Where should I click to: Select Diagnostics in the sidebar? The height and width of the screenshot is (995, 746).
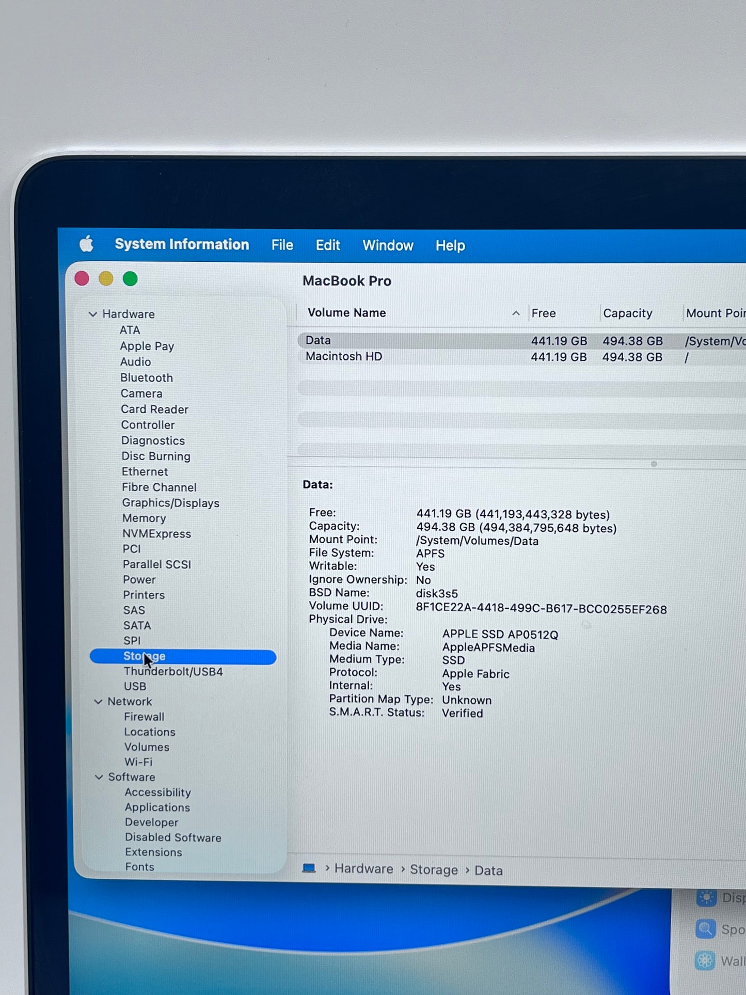click(153, 440)
